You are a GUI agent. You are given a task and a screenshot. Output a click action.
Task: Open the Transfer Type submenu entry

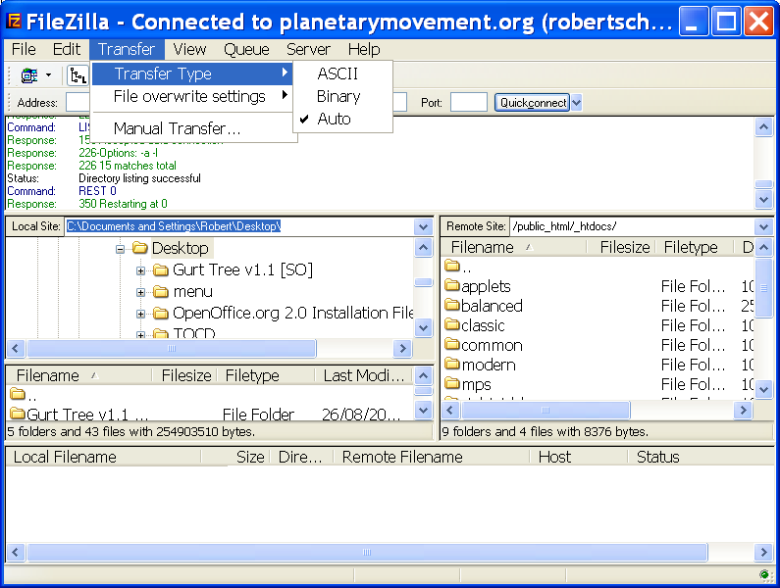(192, 73)
